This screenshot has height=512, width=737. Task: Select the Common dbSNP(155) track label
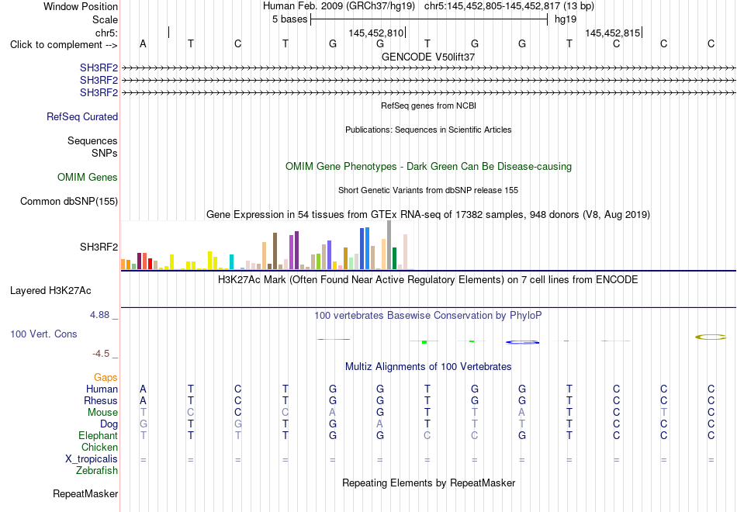pos(69,201)
